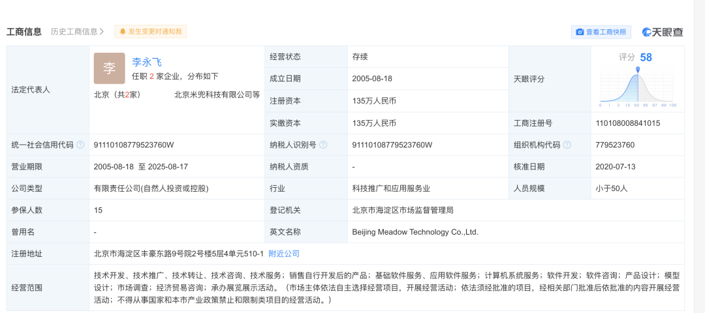This screenshot has width=705, height=313.
Task: Click chevron arrow next to 历史工商信息
Action: pyautogui.click(x=102, y=31)
